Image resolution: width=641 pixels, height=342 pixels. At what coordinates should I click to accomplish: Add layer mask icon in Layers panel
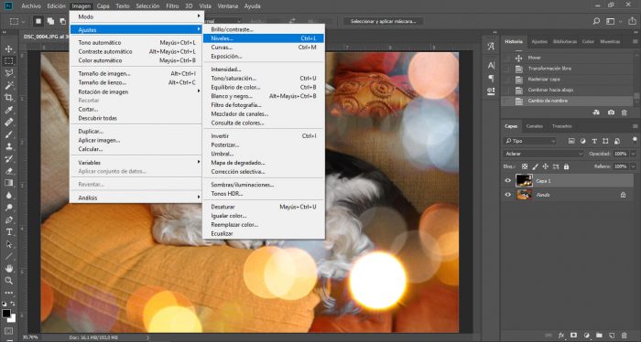coord(573,336)
